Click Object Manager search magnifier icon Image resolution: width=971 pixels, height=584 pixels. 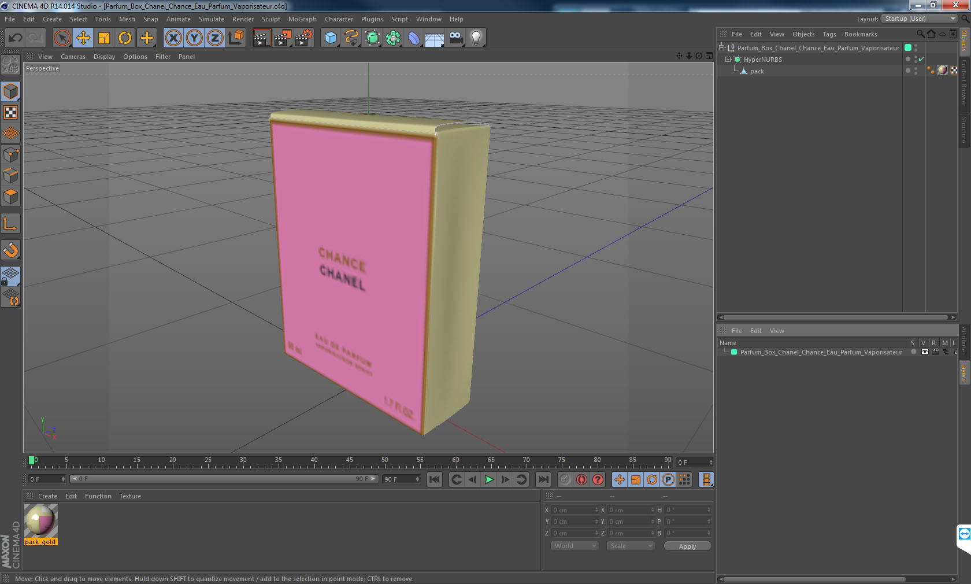tap(921, 34)
